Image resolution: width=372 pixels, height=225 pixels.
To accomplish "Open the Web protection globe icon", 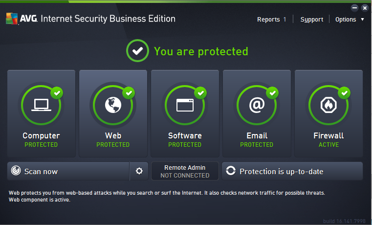I will click(x=113, y=105).
